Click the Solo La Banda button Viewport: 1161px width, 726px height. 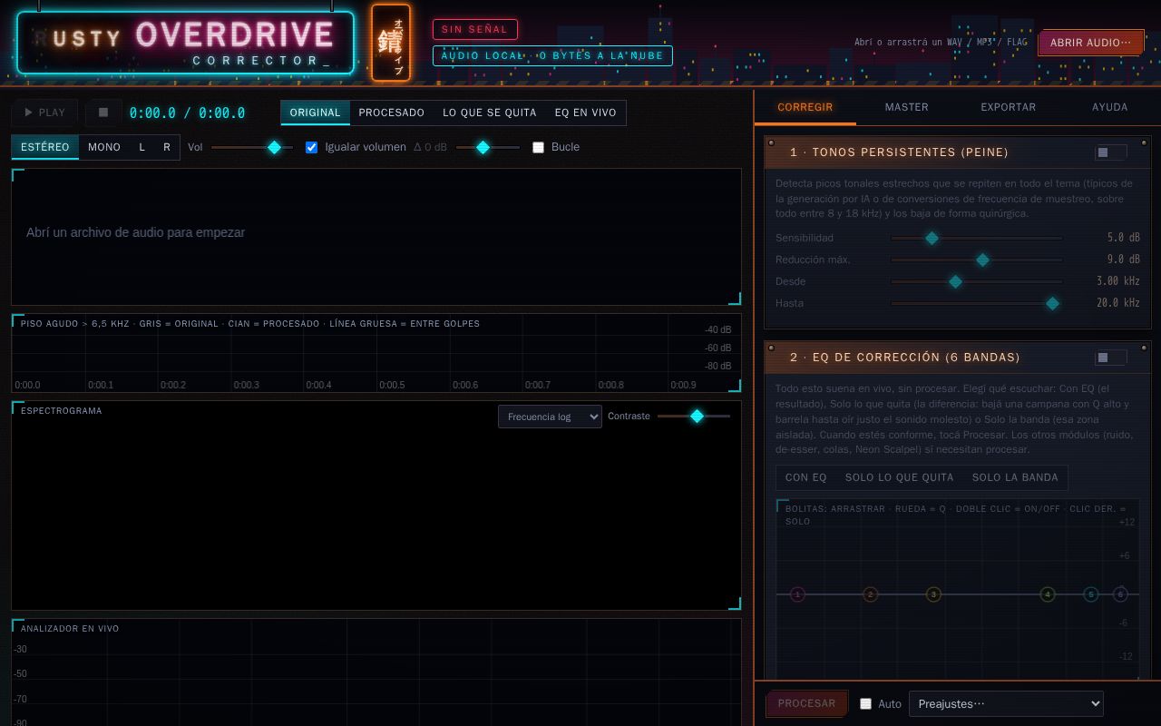coord(1015,477)
